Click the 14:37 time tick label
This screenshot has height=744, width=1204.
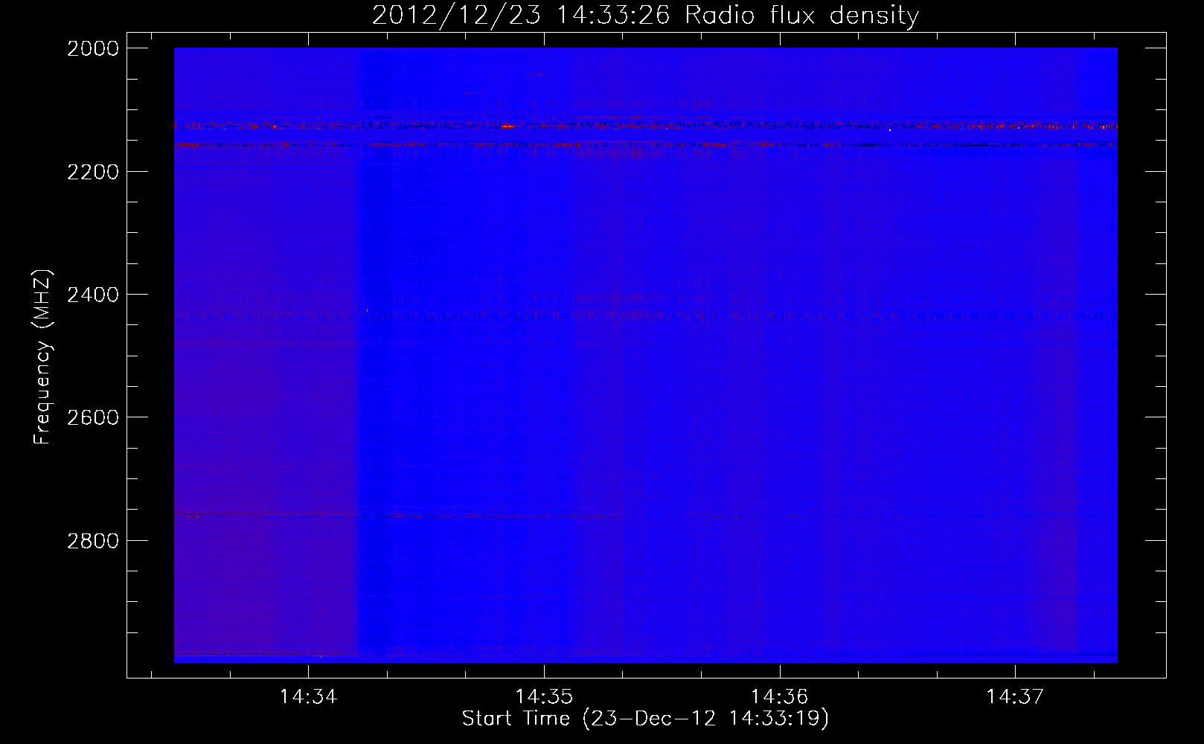click(x=1015, y=697)
